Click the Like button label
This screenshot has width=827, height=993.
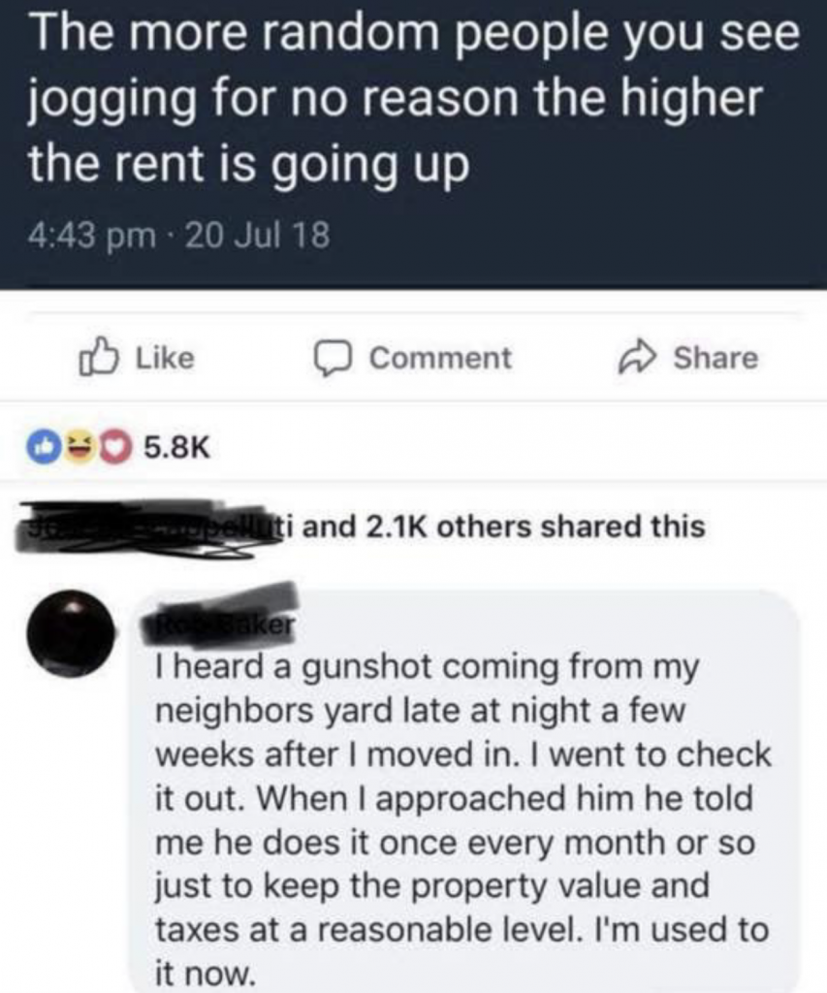click(x=165, y=358)
